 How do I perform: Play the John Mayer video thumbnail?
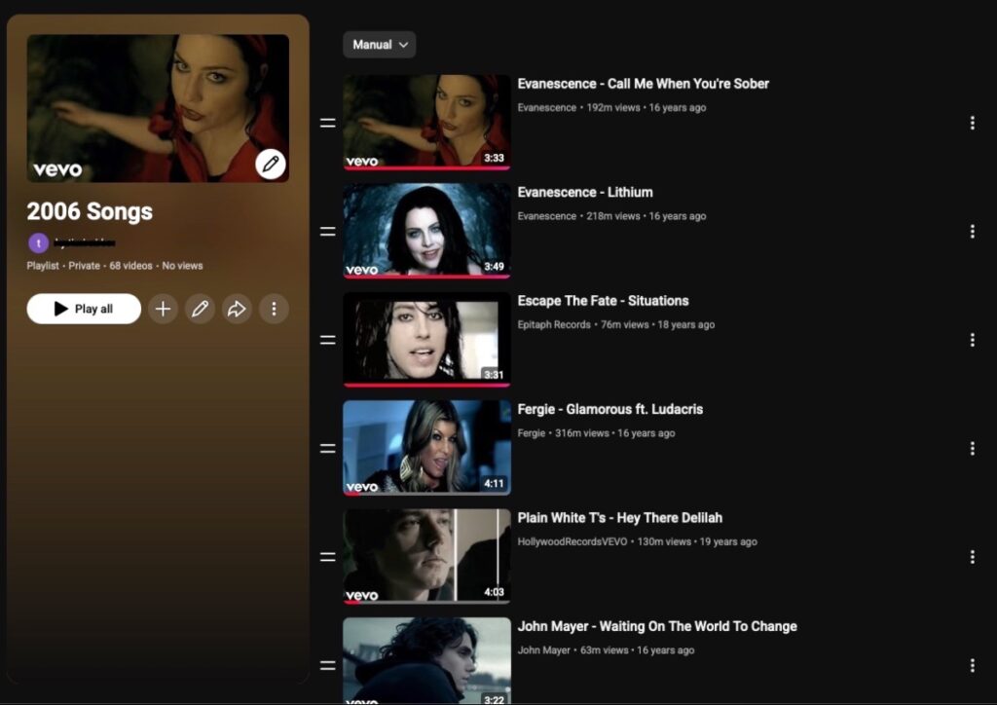[x=426, y=660]
